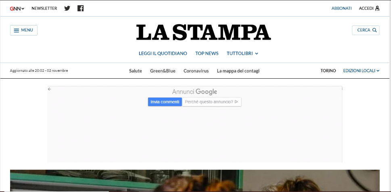Open the hamburger MENU button
This screenshot has width=391, height=192.
pyautogui.click(x=24, y=30)
